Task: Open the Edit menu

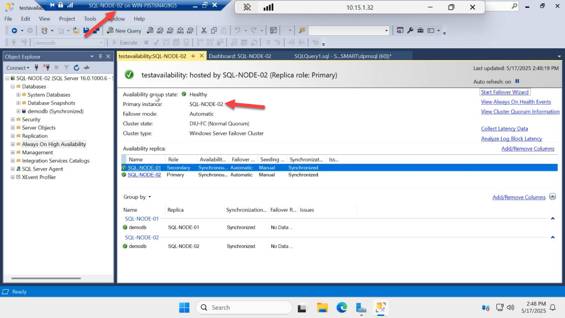Action: (x=26, y=19)
